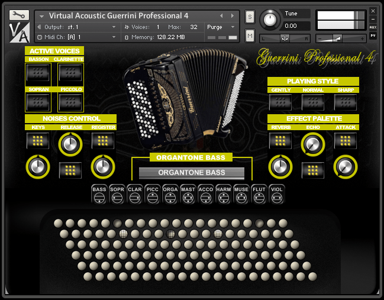Click the REGISTER noise volume knob

(103, 167)
